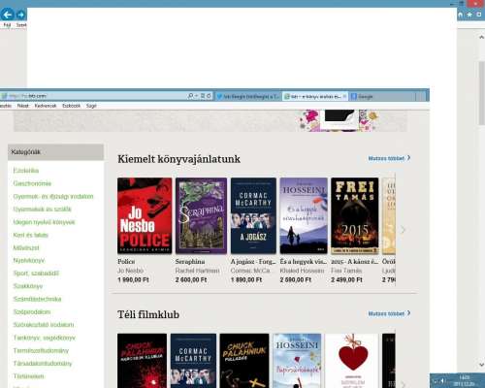The image size is (485, 388).
Task: Select the Gasztronómia category
Action: (x=32, y=183)
